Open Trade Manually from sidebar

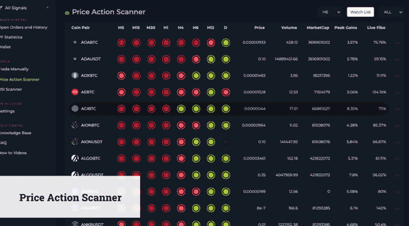[x=14, y=69]
